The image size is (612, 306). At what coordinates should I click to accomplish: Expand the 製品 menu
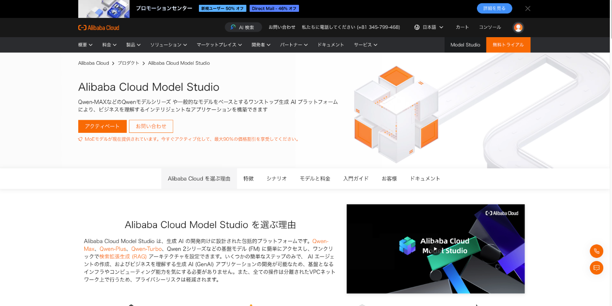tap(133, 45)
